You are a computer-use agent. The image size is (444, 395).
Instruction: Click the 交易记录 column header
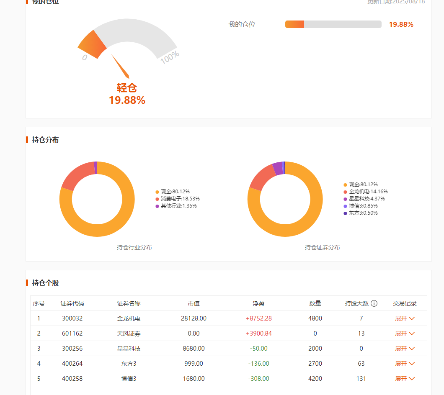[x=405, y=303]
